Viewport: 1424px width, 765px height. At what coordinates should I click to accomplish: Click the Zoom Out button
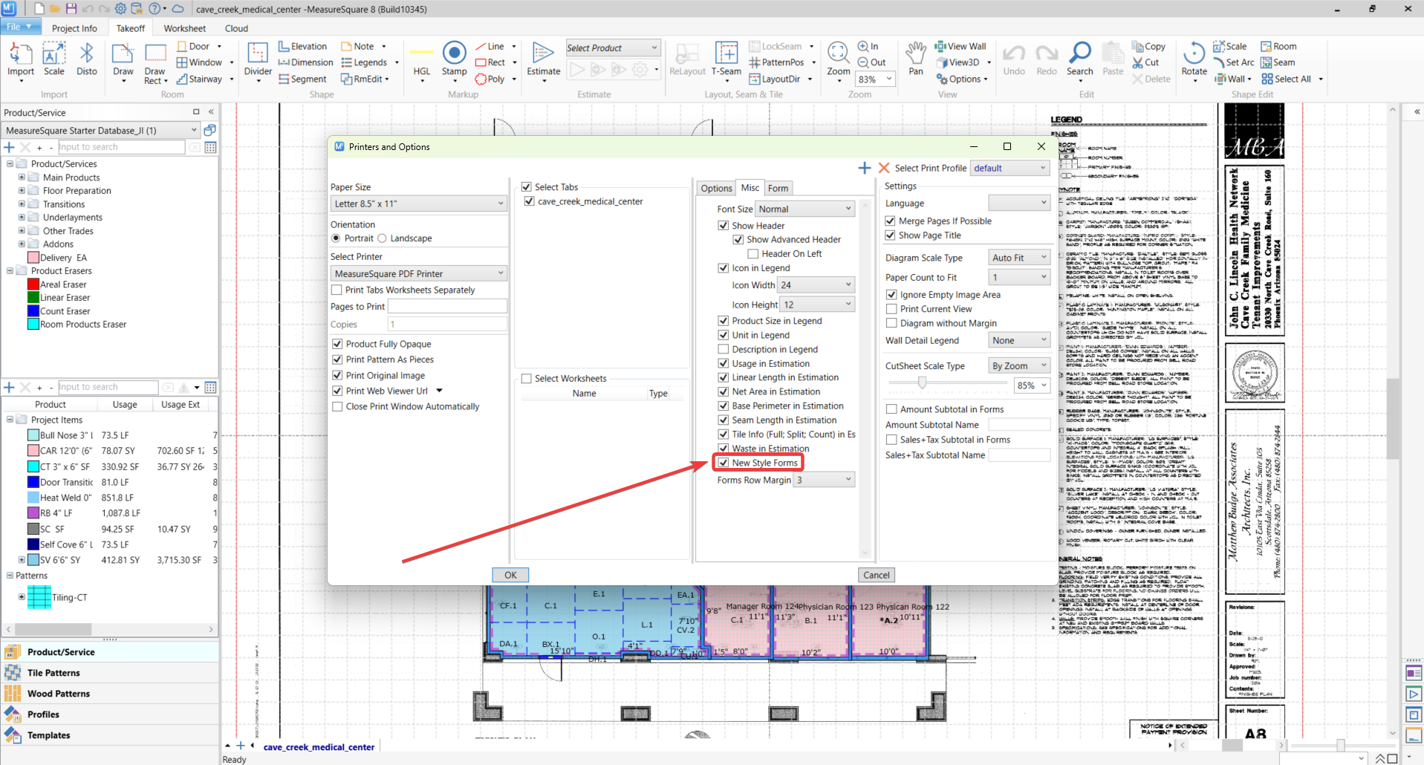872,62
